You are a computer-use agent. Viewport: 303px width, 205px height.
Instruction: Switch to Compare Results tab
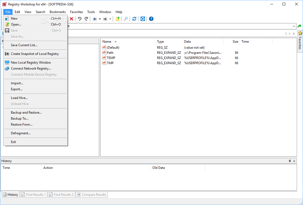pos(92,195)
